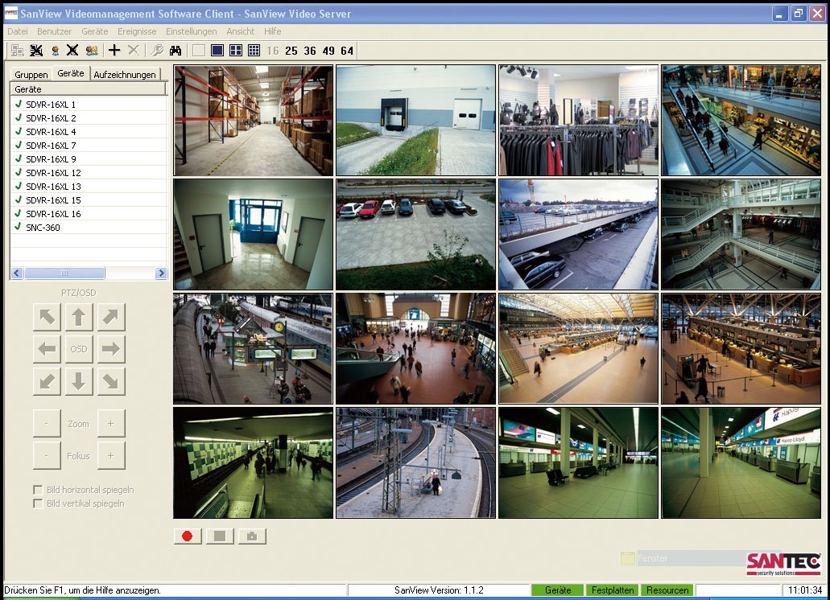830x600 pixels.
Task: Select the 2x2 quad view layout icon
Action: point(235,51)
